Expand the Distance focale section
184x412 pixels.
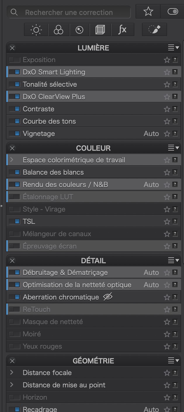pos(12,373)
